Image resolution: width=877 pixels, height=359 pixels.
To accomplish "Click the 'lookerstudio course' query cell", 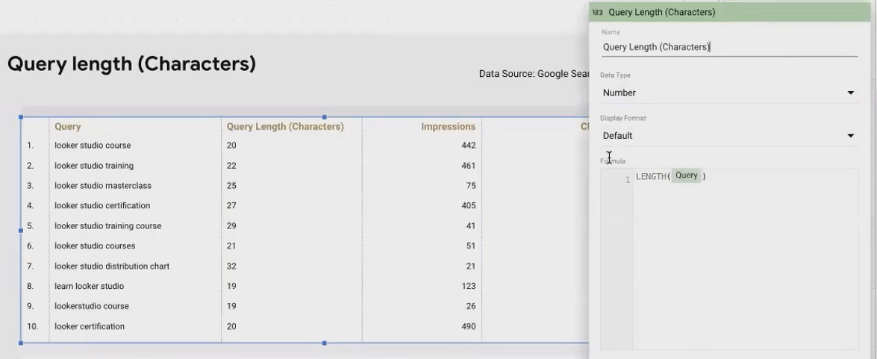I will click(x=92, y=307).
